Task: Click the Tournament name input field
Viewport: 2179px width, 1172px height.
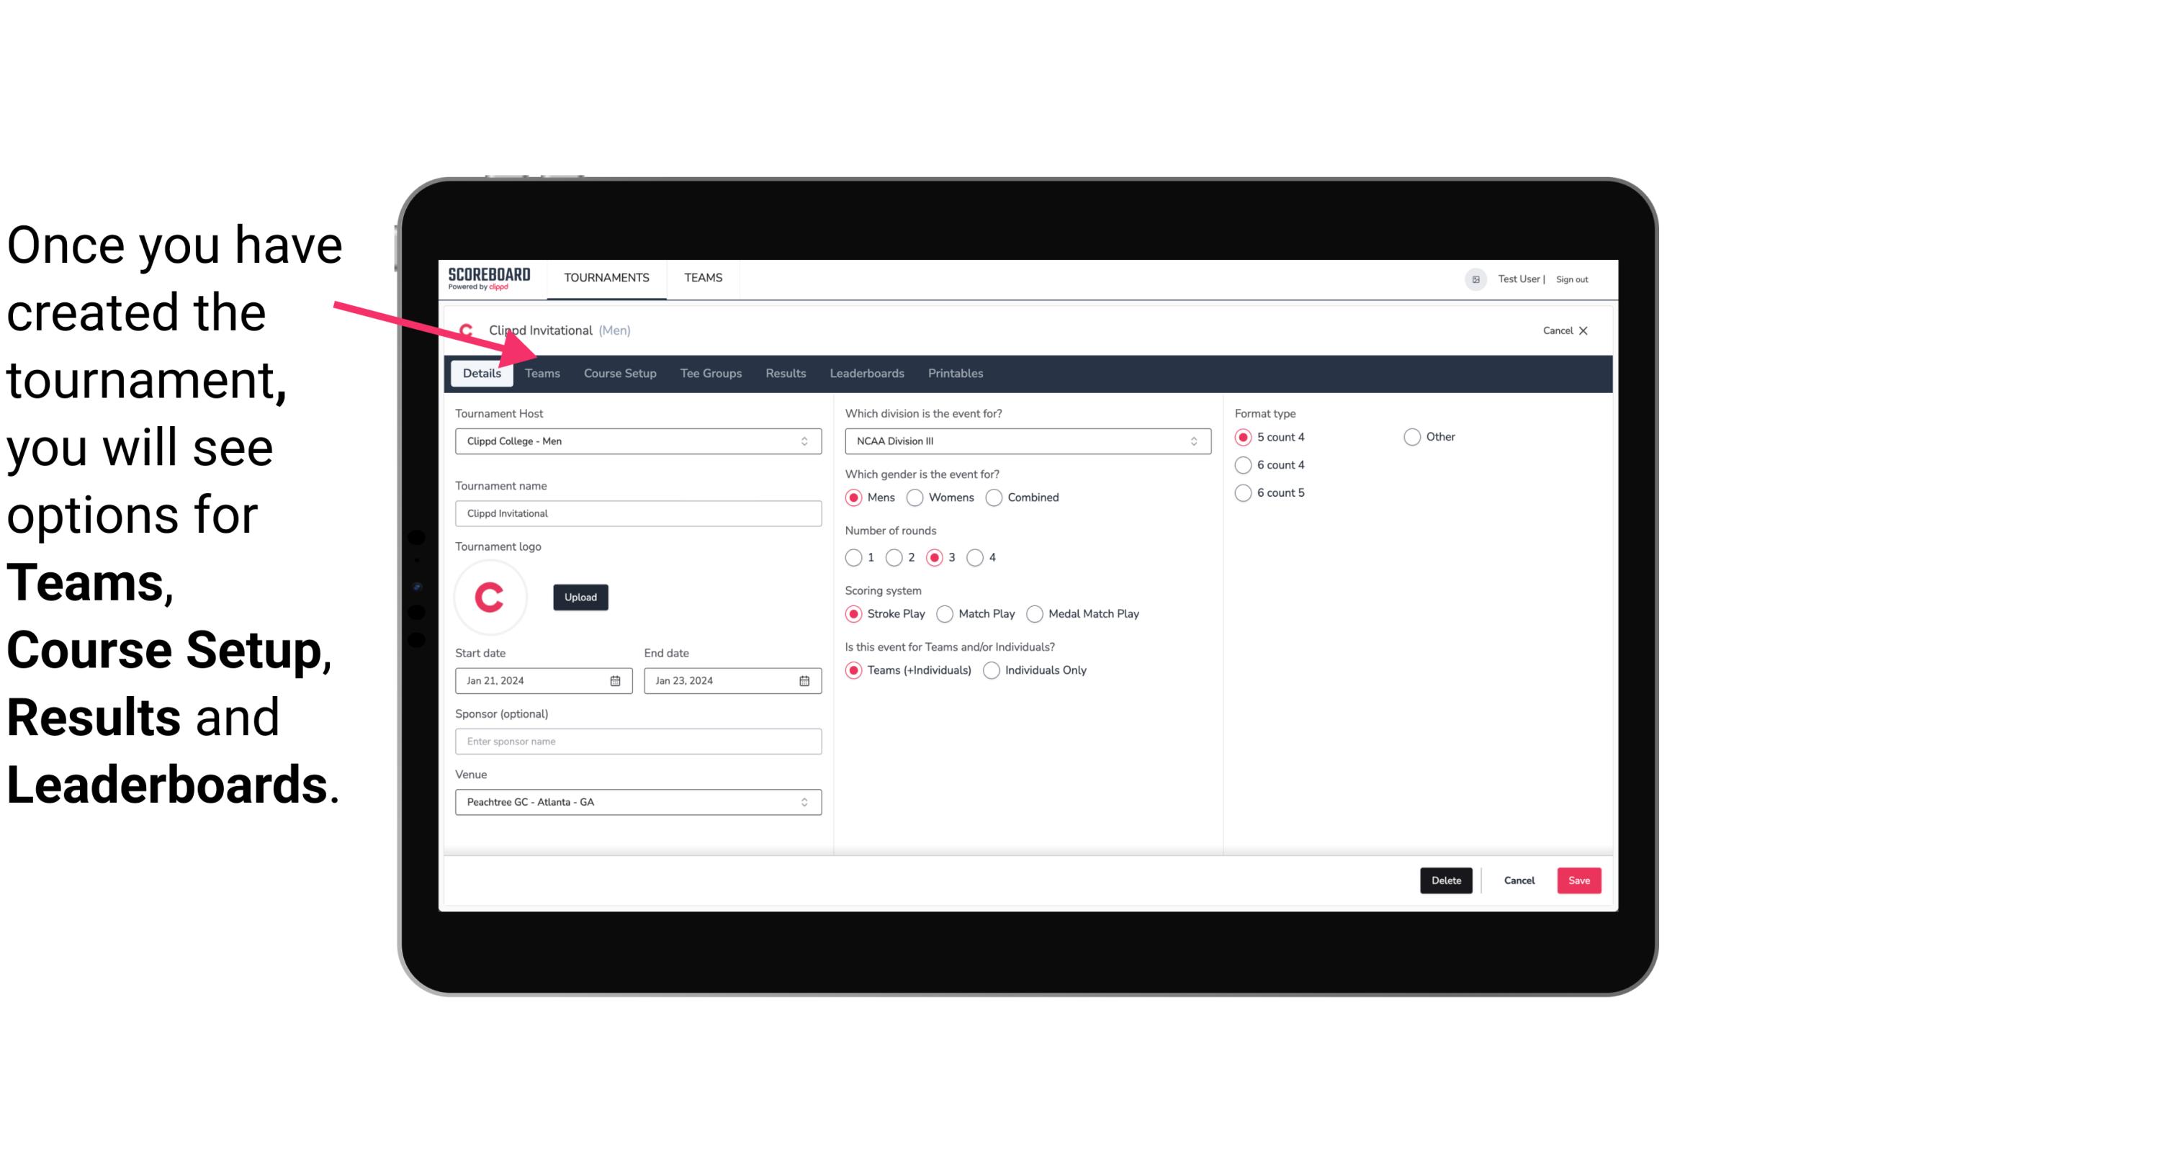Action: click(x=638, y=513)
